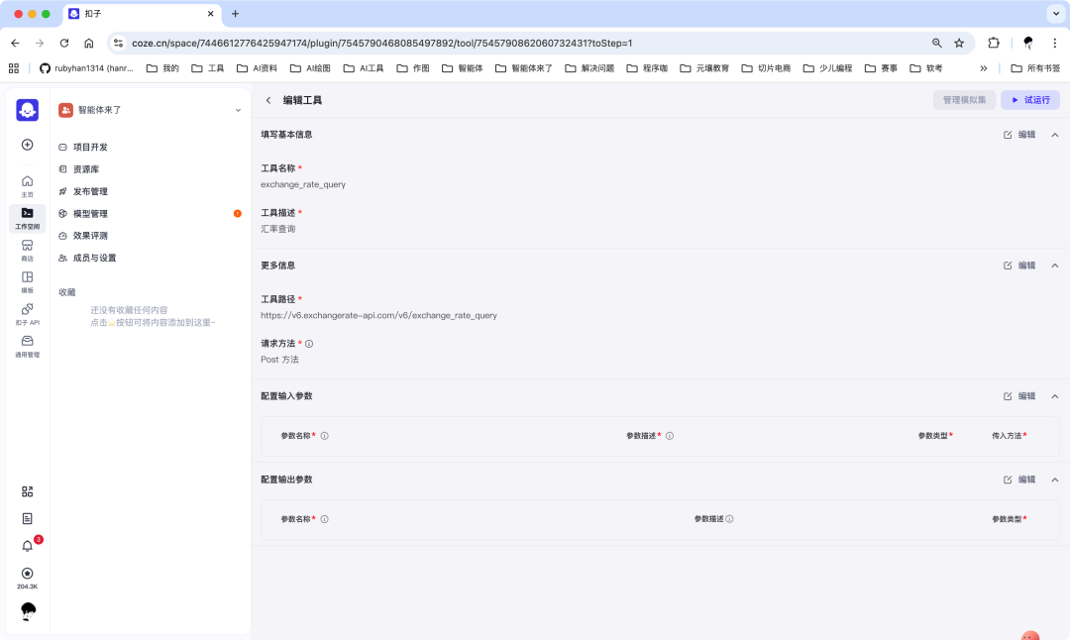Screen dimensions: 1070x640
Task: Click the zoom magnifier icon in address bar
Action: tap(937, 43)
